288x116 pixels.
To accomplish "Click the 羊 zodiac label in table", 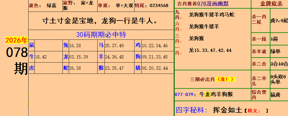I will (x=101, y=57).
